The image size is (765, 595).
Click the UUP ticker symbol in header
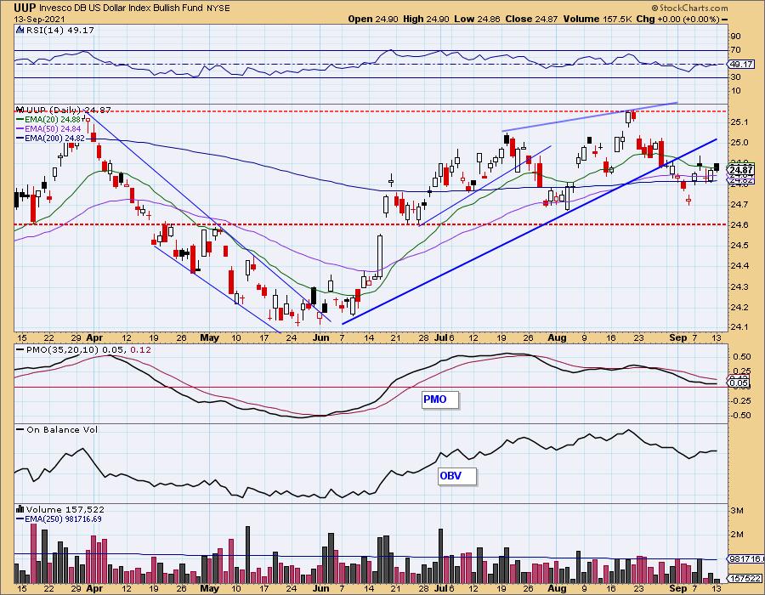pyautogui.click(x=25, y=8)
